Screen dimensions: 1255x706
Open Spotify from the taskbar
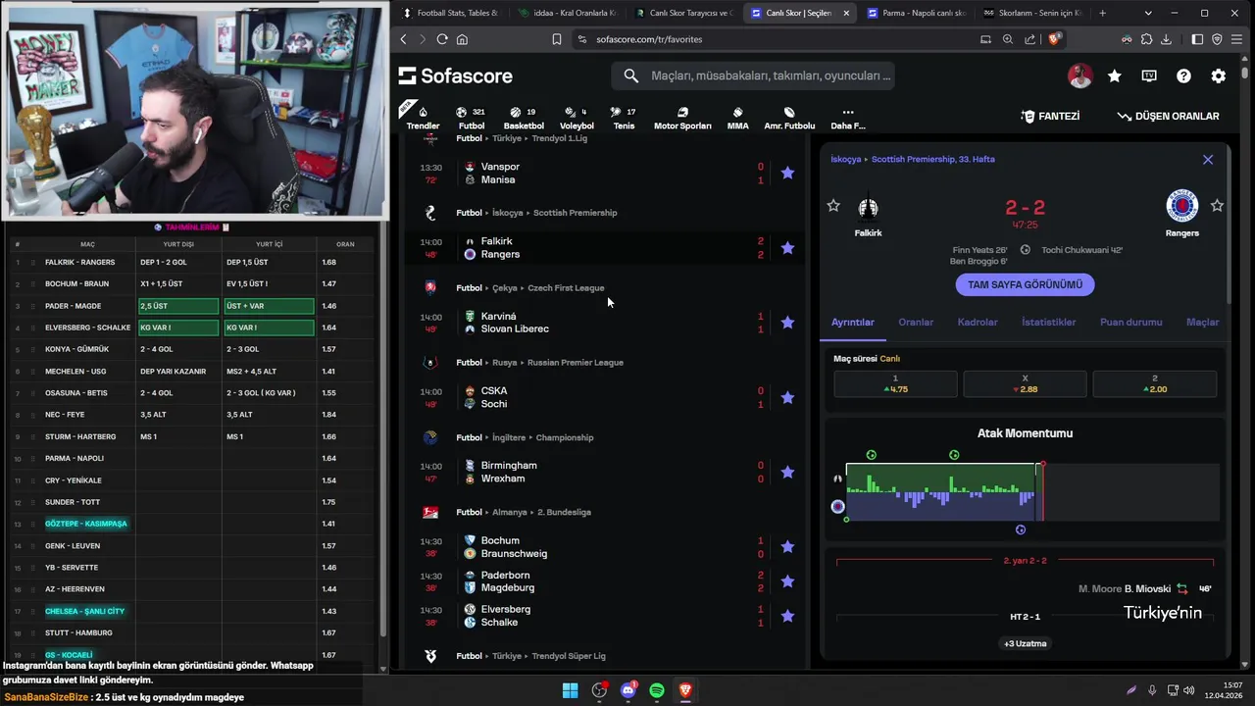click(657, 690)
